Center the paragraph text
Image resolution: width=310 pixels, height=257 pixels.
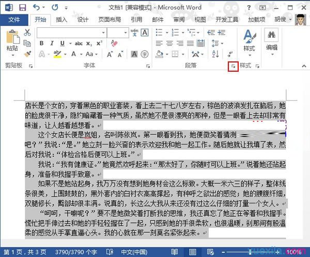coord(169,43)
